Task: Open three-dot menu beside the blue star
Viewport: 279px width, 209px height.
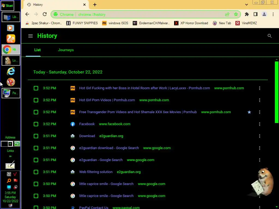Action: pyautogui.click(x=260, y=112)
